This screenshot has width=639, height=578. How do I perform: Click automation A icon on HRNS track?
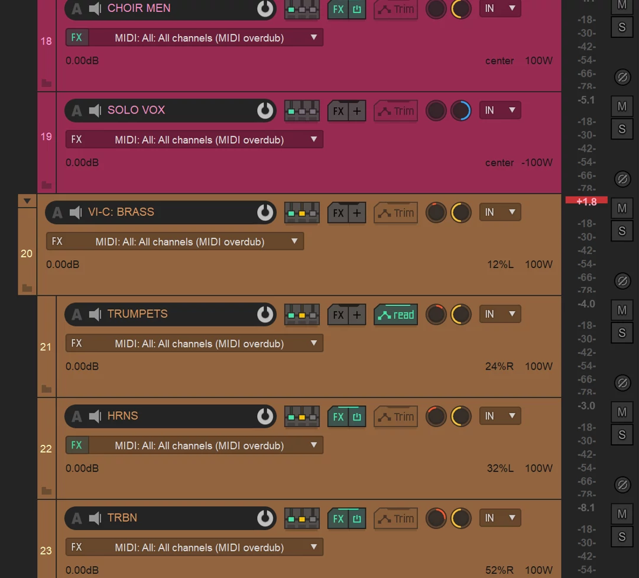[x=77, y=416]
